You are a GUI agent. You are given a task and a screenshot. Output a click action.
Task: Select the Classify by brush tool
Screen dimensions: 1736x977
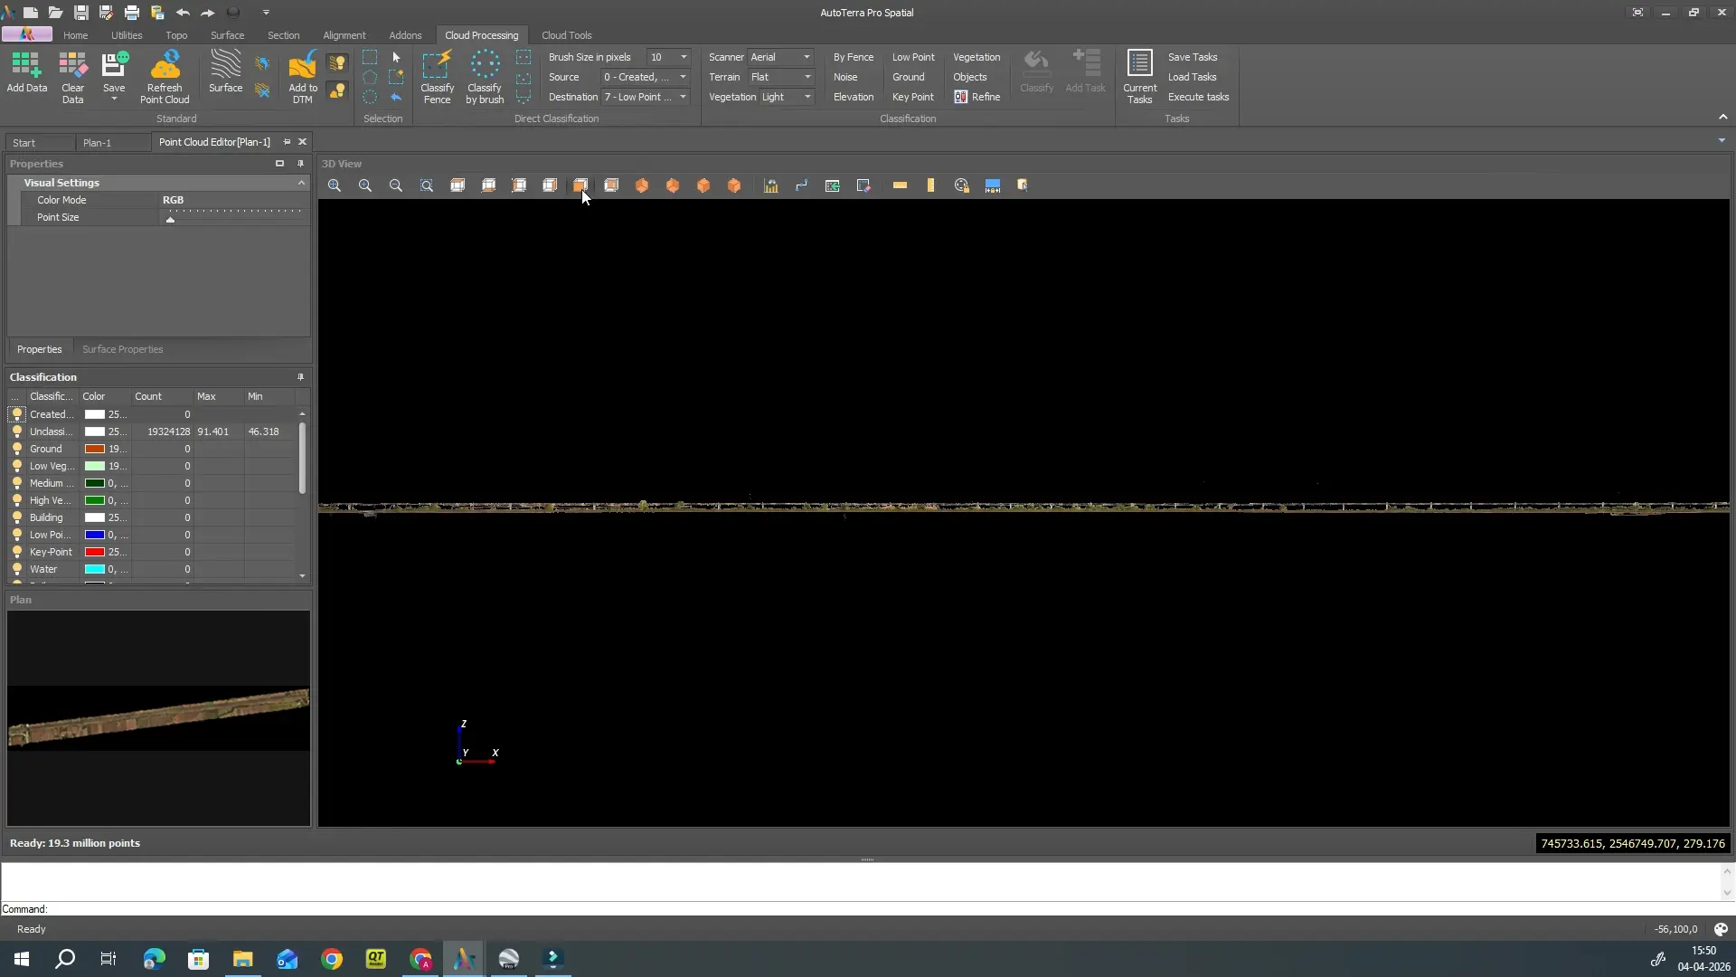point(485,78)
